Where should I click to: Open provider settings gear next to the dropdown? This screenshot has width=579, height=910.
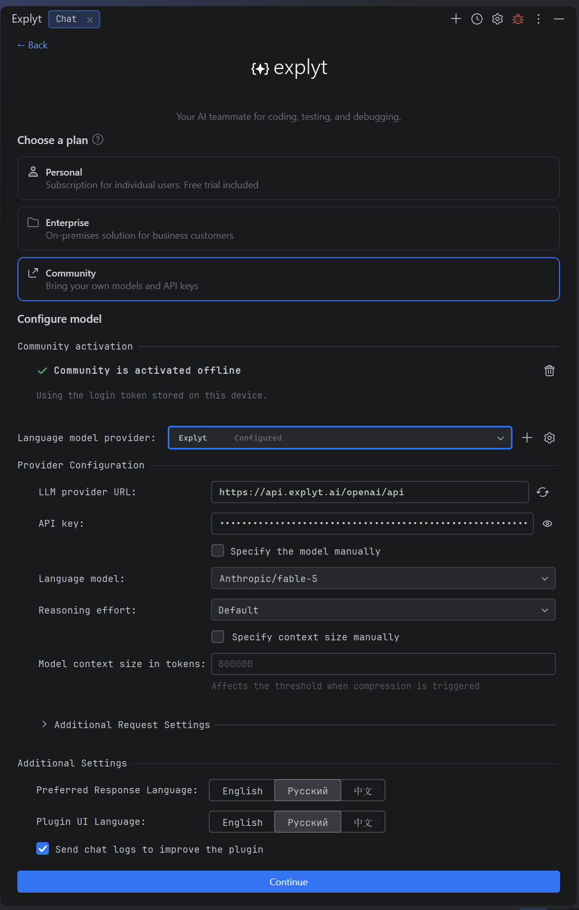pyautogui.click(x=550, y=438)
